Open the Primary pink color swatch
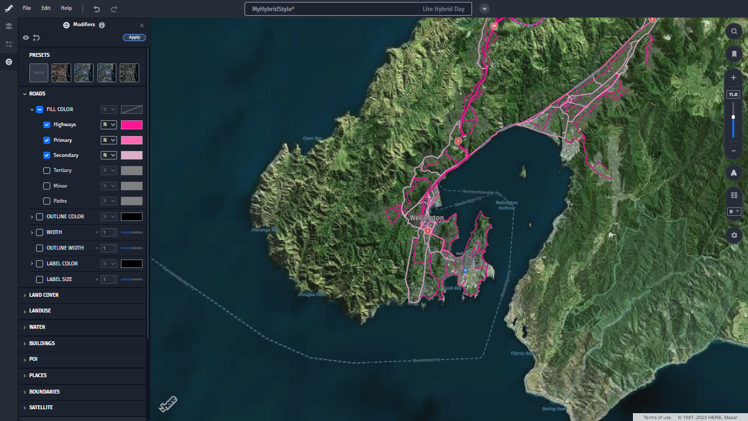The height and width of the screenshot is (421, 748). (x=131, y=140)
